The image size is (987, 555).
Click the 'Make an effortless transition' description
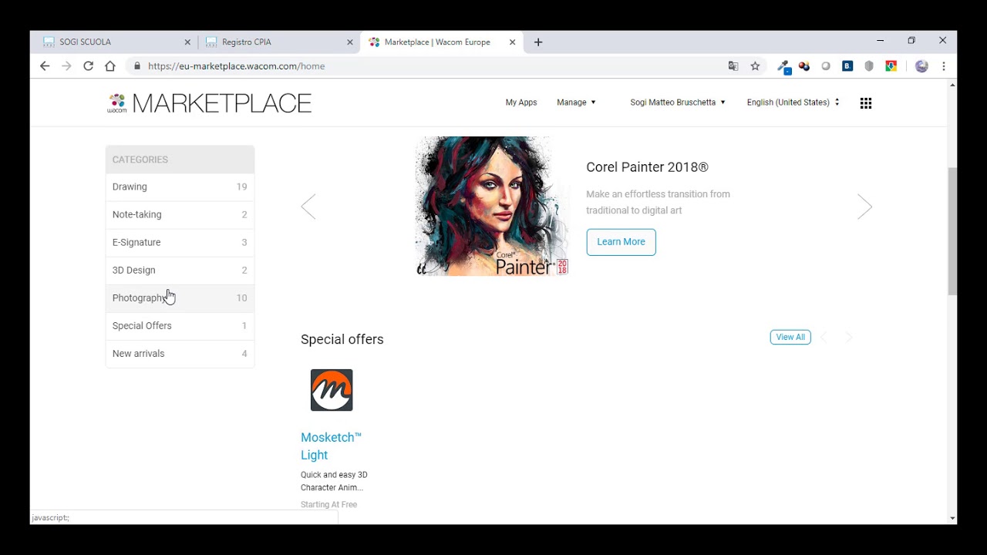(x=658, y=202)
